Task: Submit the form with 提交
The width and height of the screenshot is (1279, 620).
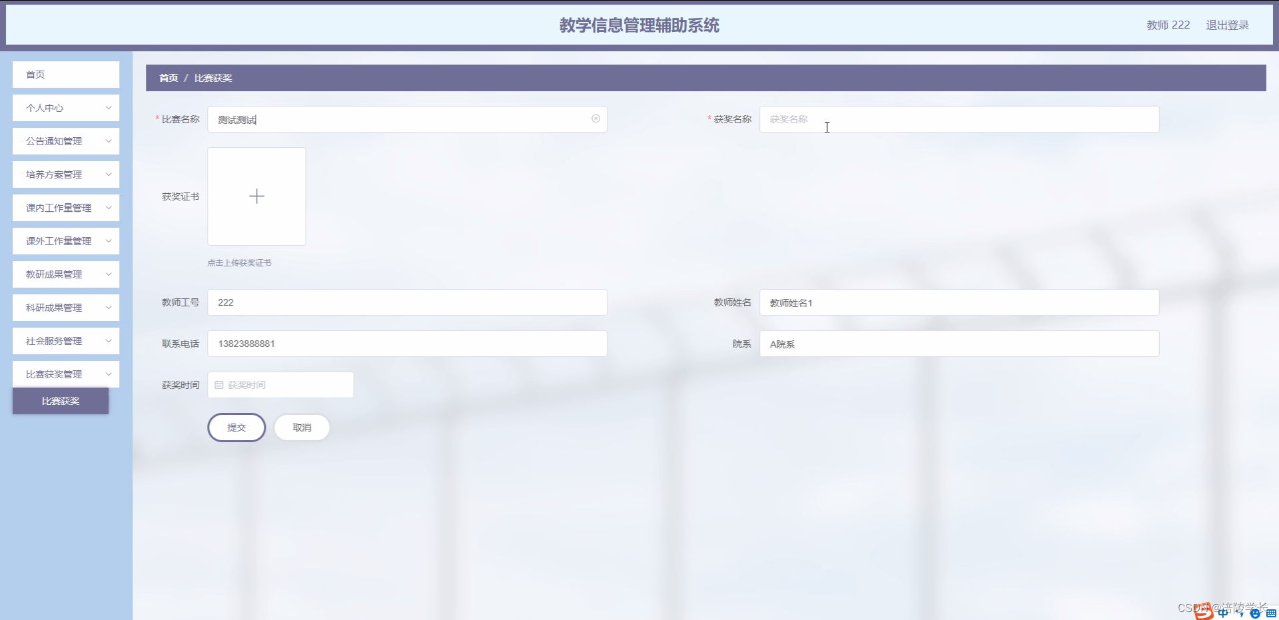Action: coord(236,427)
